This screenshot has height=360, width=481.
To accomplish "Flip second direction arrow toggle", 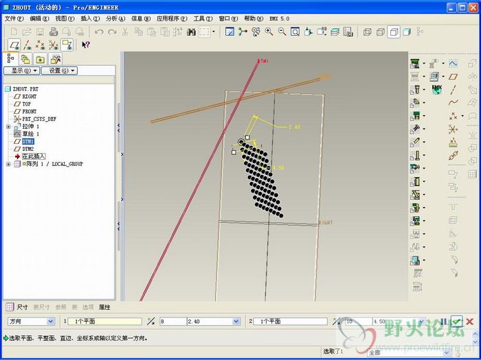I will [337, 321].
